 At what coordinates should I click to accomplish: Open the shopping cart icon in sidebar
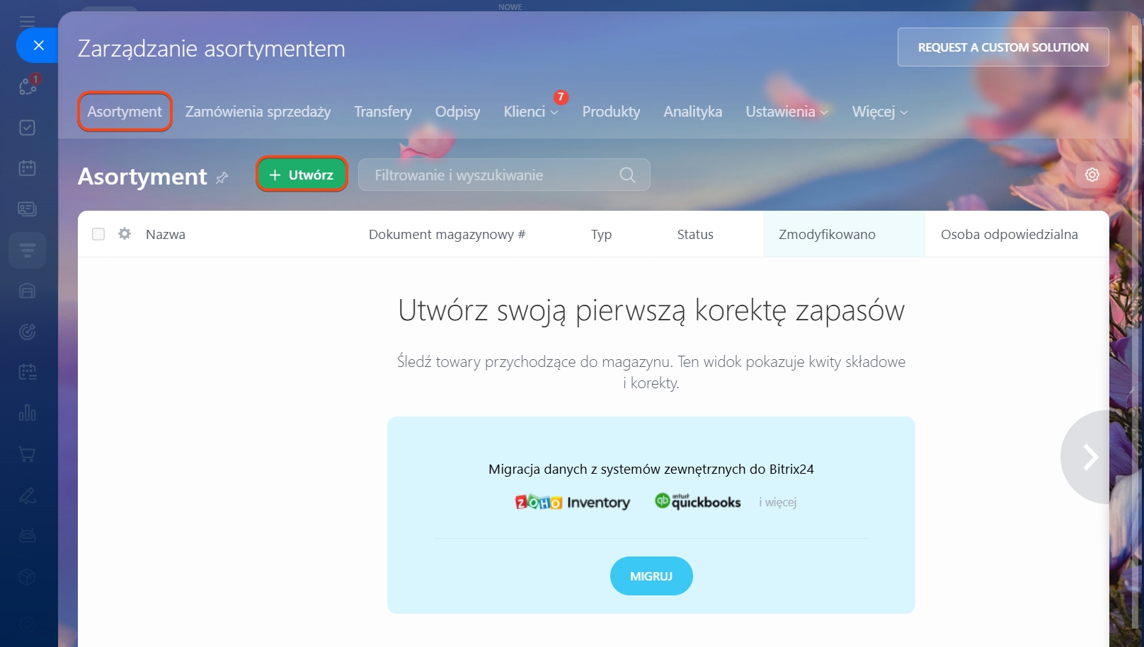tap(27, 454)
